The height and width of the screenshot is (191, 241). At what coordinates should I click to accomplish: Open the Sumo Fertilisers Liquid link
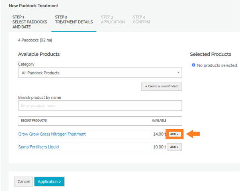[x=39, y=147]
